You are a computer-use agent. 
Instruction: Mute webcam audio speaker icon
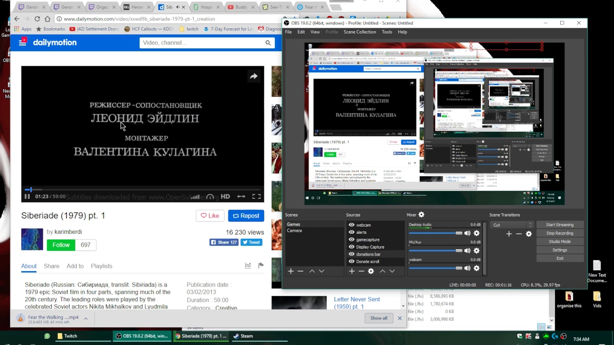[467, 268]
